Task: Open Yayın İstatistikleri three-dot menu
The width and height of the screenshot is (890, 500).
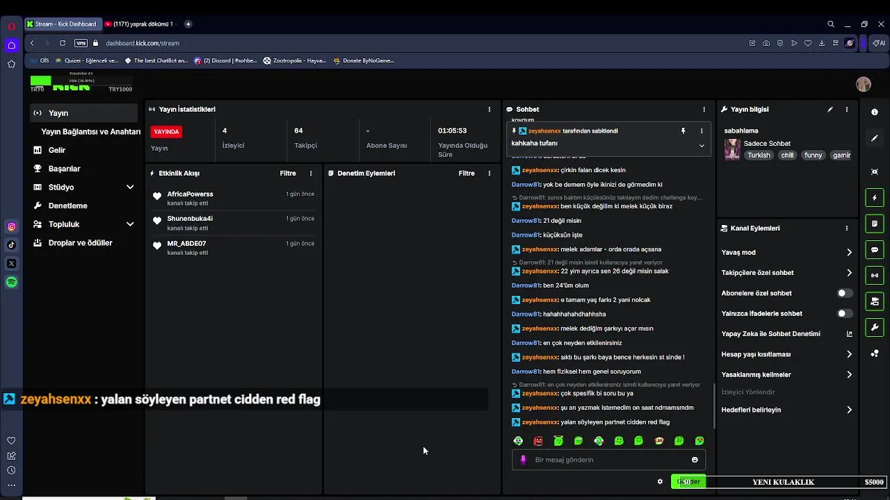Action: click(489, 110)
